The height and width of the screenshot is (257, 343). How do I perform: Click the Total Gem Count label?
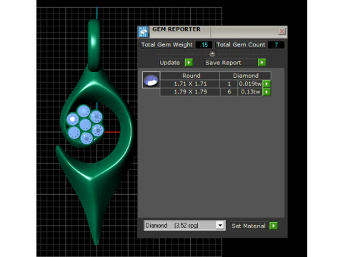click(241, 45)
